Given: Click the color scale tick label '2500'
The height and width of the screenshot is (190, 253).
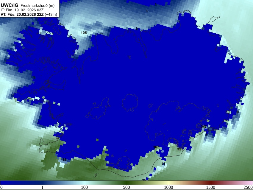Looking at the screenshot, I should (248, 187).
